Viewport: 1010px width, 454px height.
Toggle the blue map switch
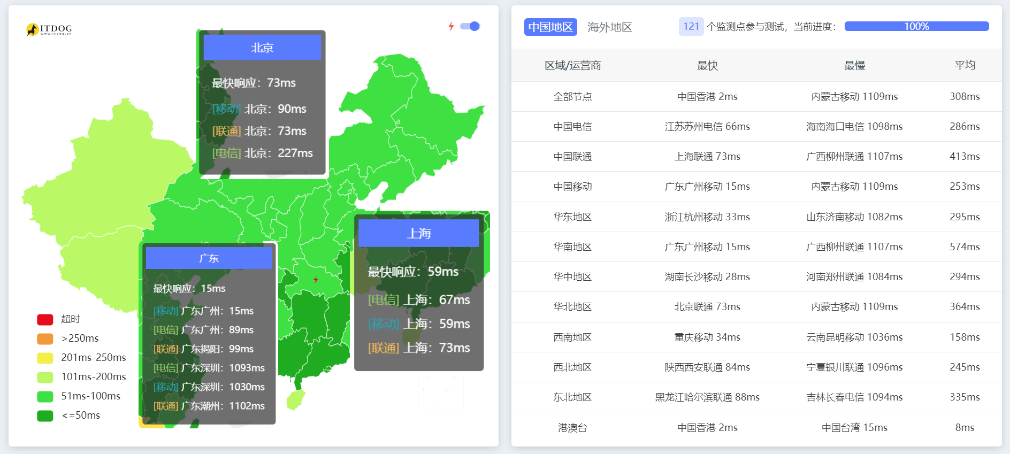470,26
